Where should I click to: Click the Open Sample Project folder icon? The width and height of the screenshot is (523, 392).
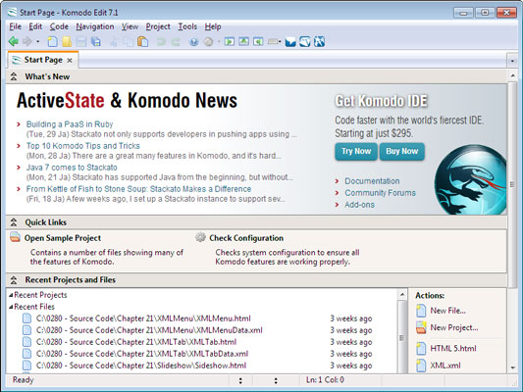click(15, 237)
